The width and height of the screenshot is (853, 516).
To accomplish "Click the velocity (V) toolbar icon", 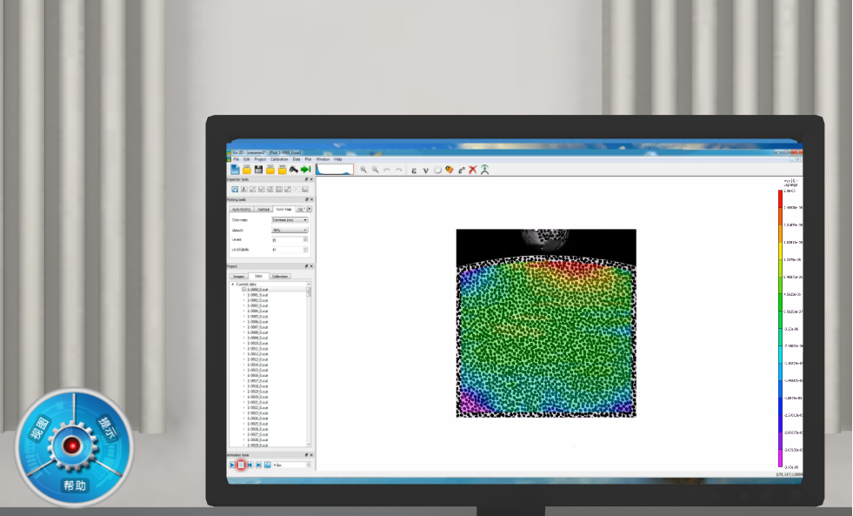I will click(x=425, y=170).
